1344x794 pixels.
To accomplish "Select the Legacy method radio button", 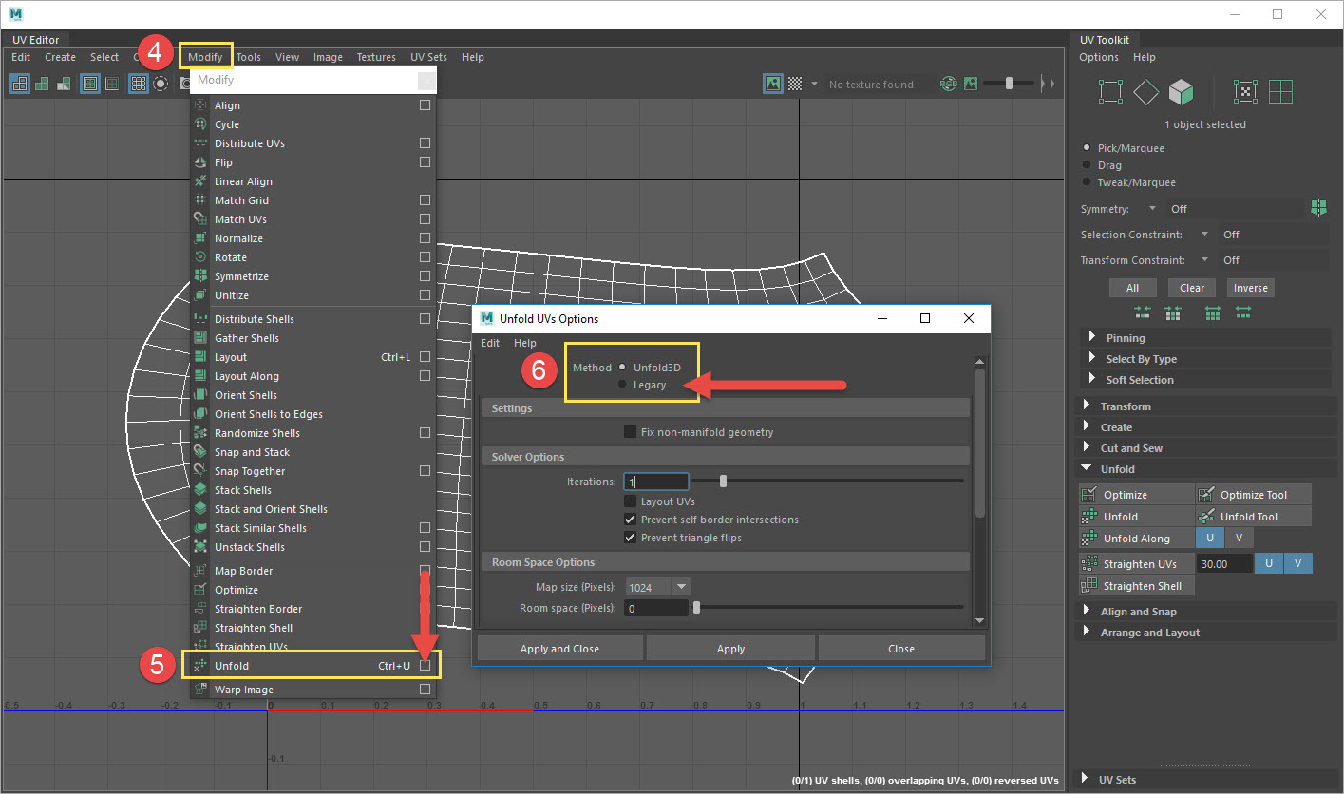I will coord(622,385).
